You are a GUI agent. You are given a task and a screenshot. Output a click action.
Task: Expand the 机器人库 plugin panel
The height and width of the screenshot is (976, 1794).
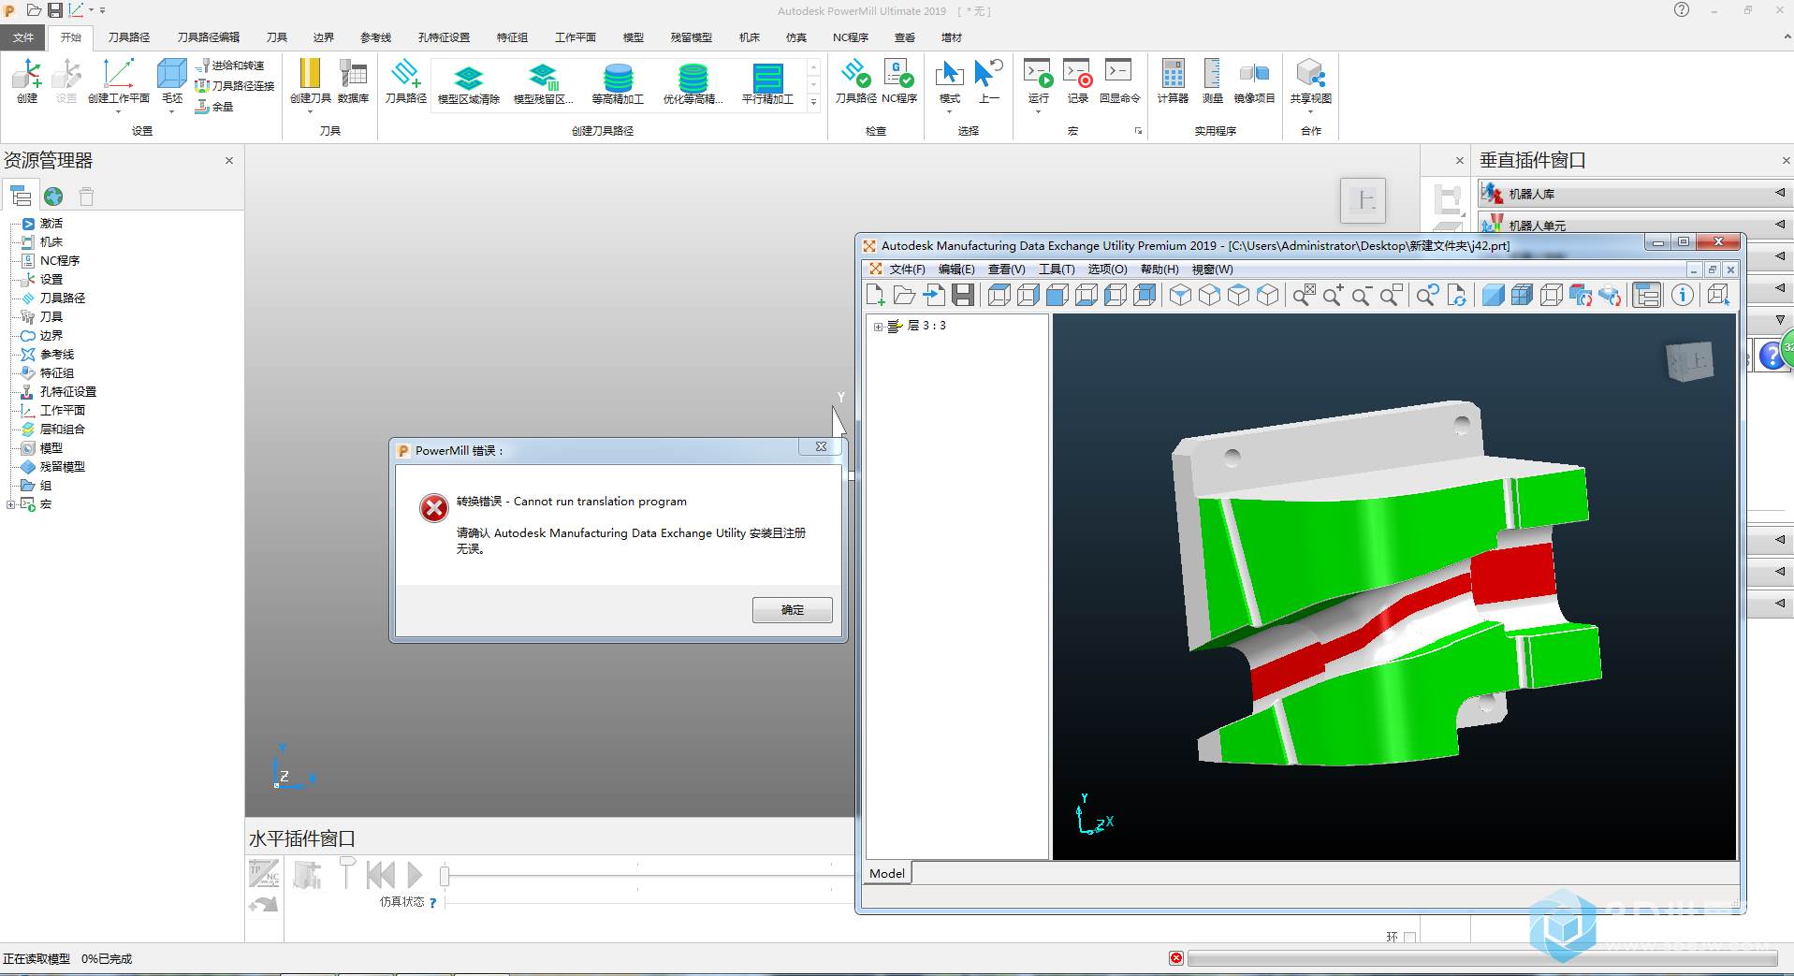[x=1779, y=193]
